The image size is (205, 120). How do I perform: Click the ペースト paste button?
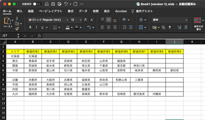point(8,22)
